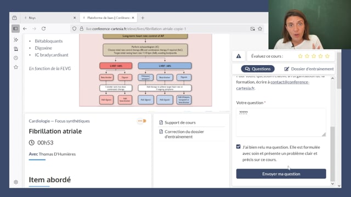Click the question textarea resize handle
The width and height of the screenshot is (351, 197).
(324, 134)
